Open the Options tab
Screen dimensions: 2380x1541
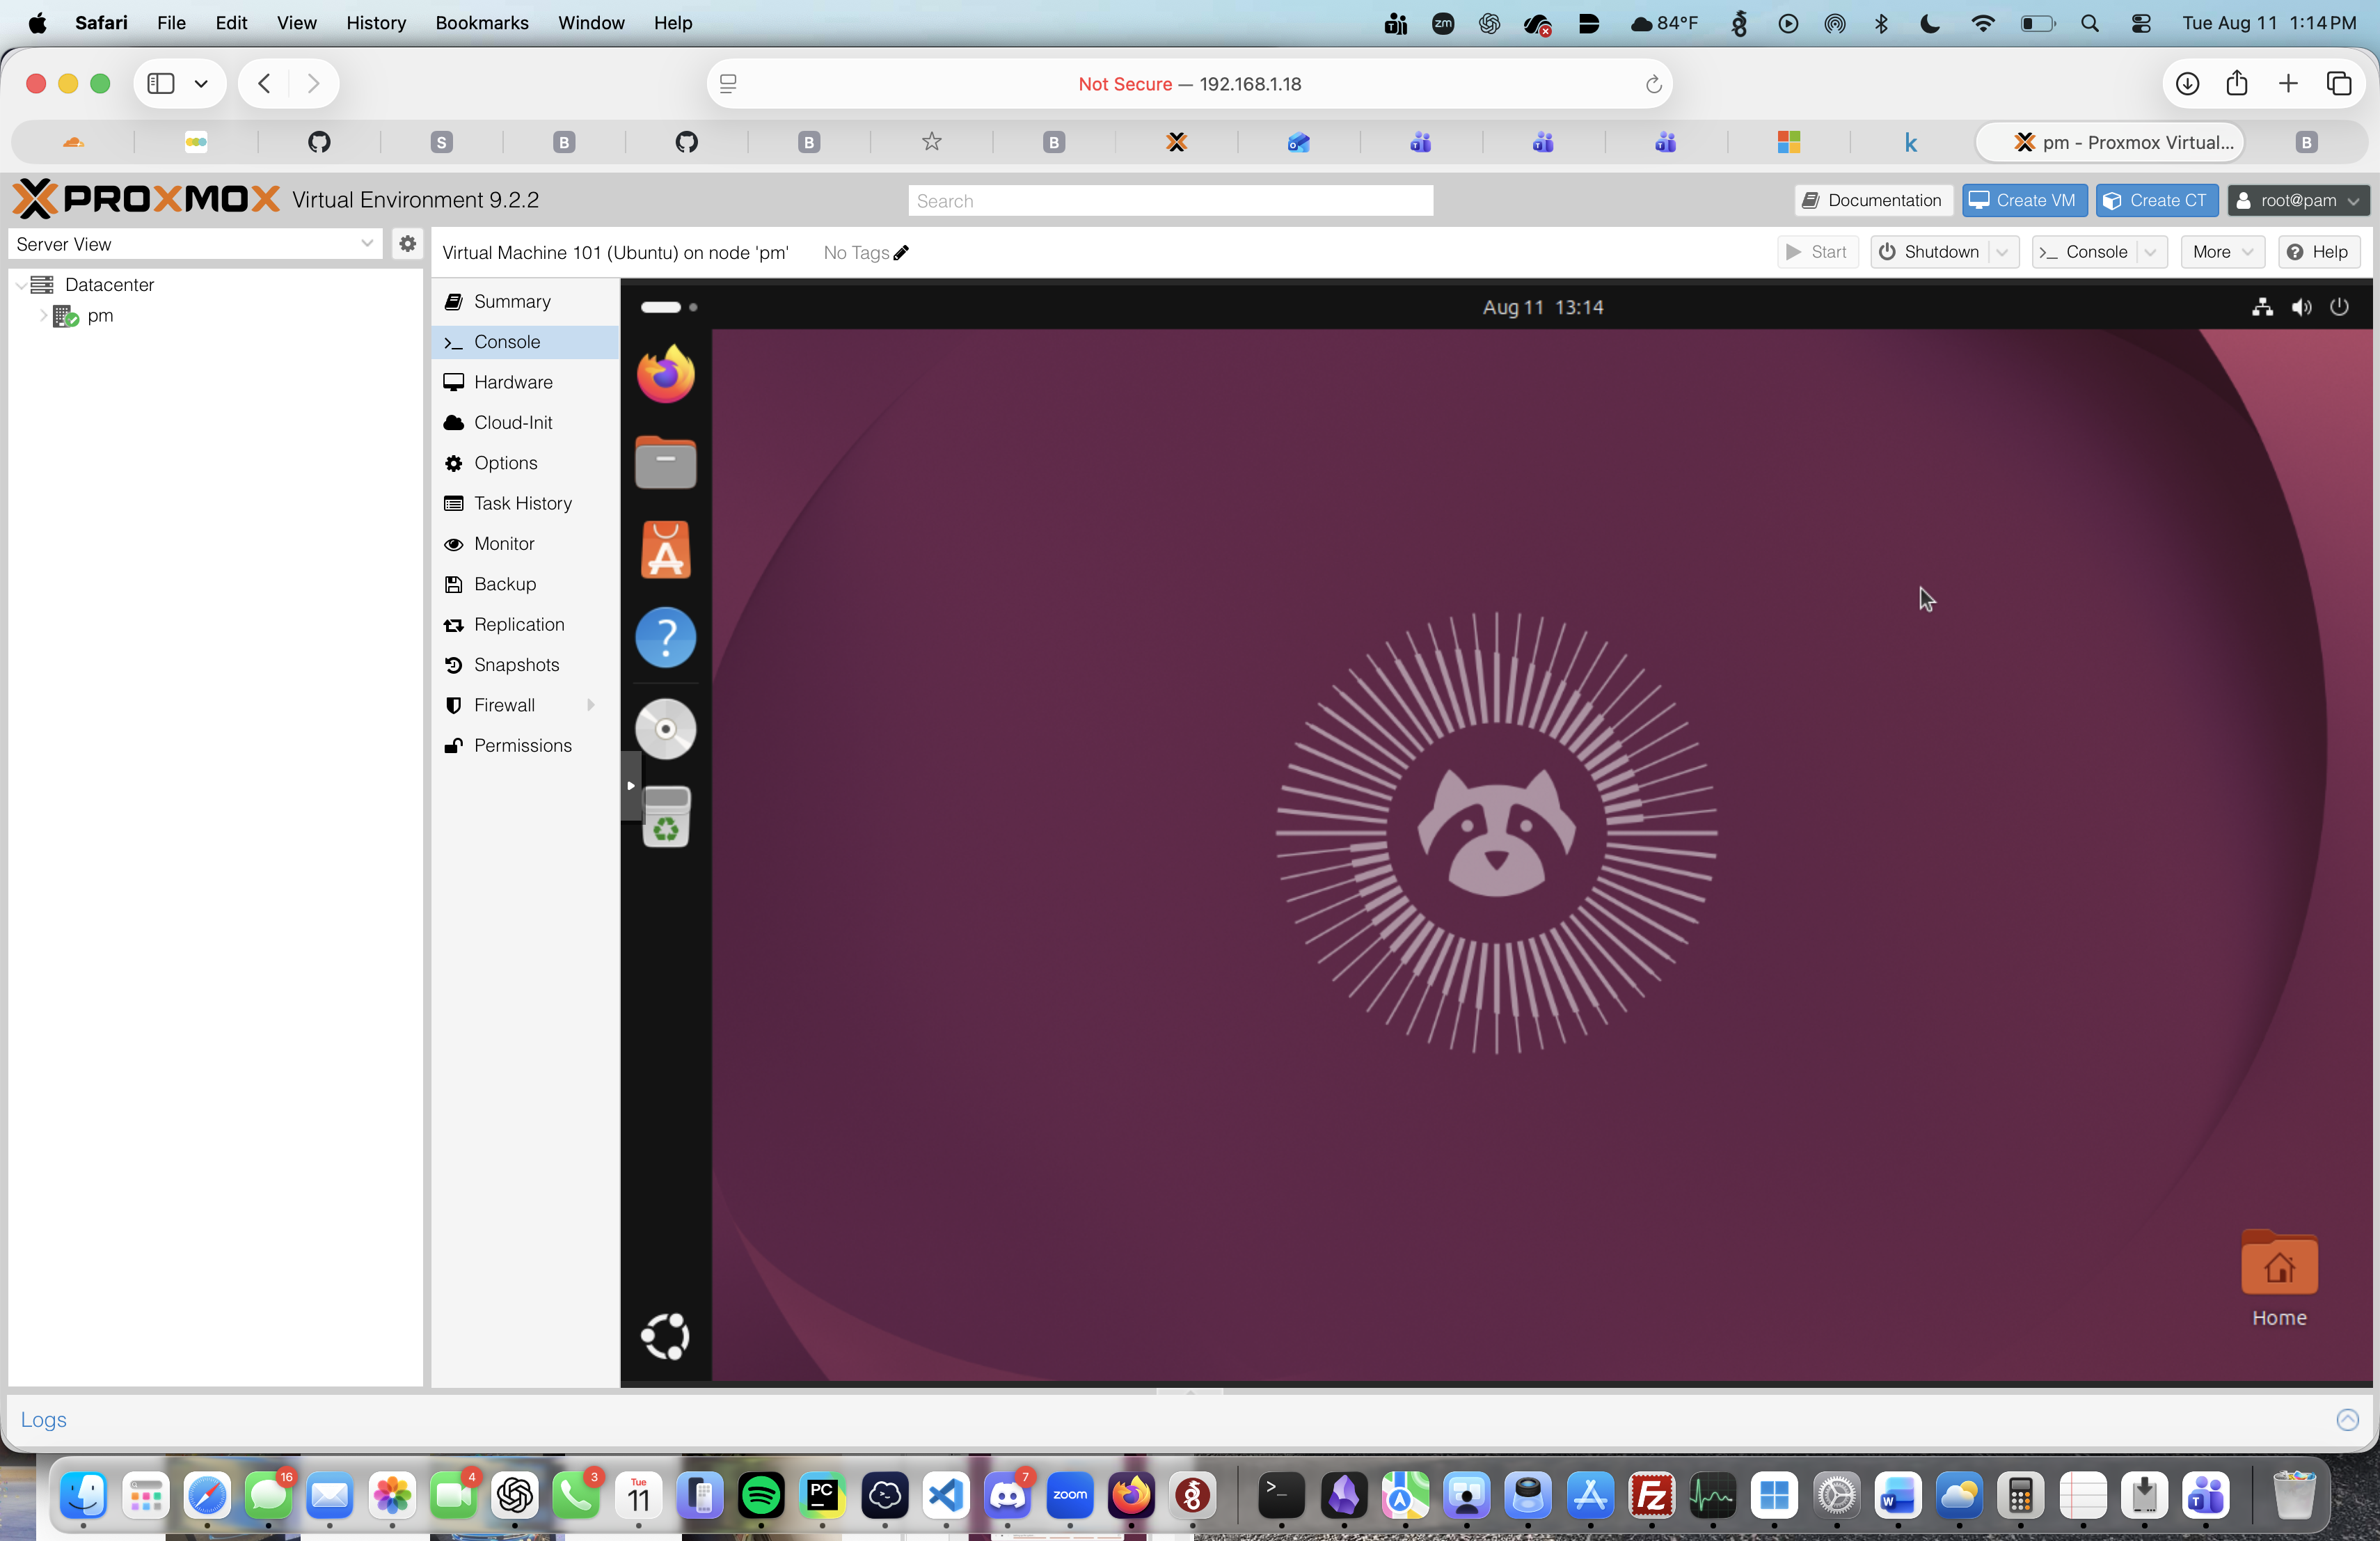tap(525, 463)
